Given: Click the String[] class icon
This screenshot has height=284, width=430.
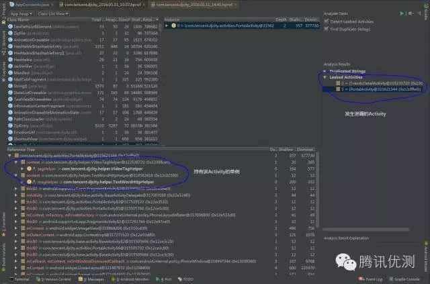Looking at the screenshot, I should [11, 86].
